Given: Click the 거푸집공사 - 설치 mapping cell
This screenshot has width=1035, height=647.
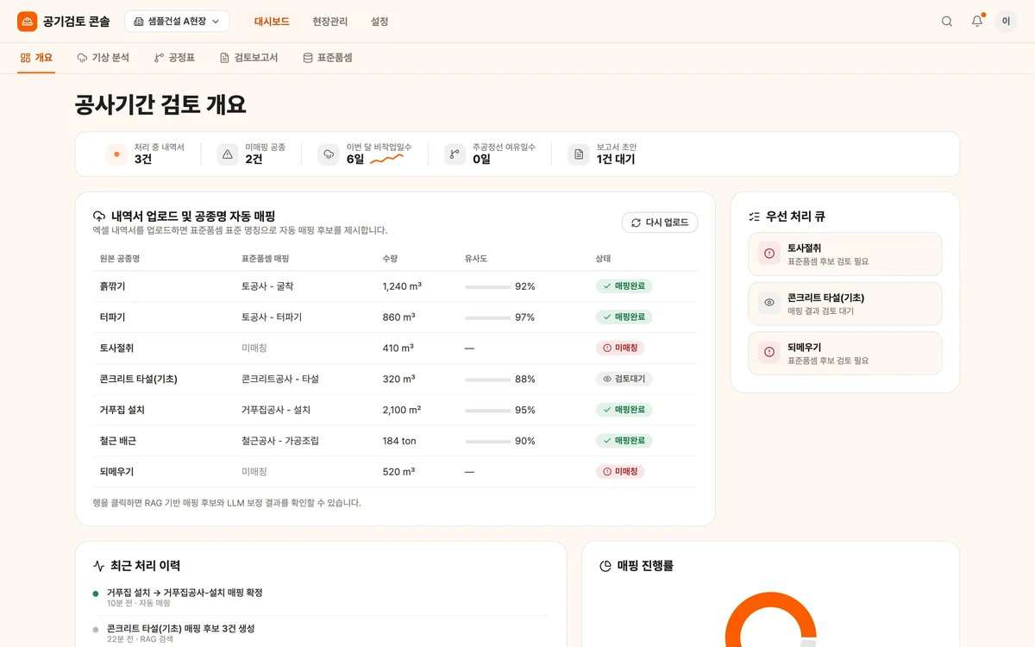Looking at the screenshot, I should 276,411.
